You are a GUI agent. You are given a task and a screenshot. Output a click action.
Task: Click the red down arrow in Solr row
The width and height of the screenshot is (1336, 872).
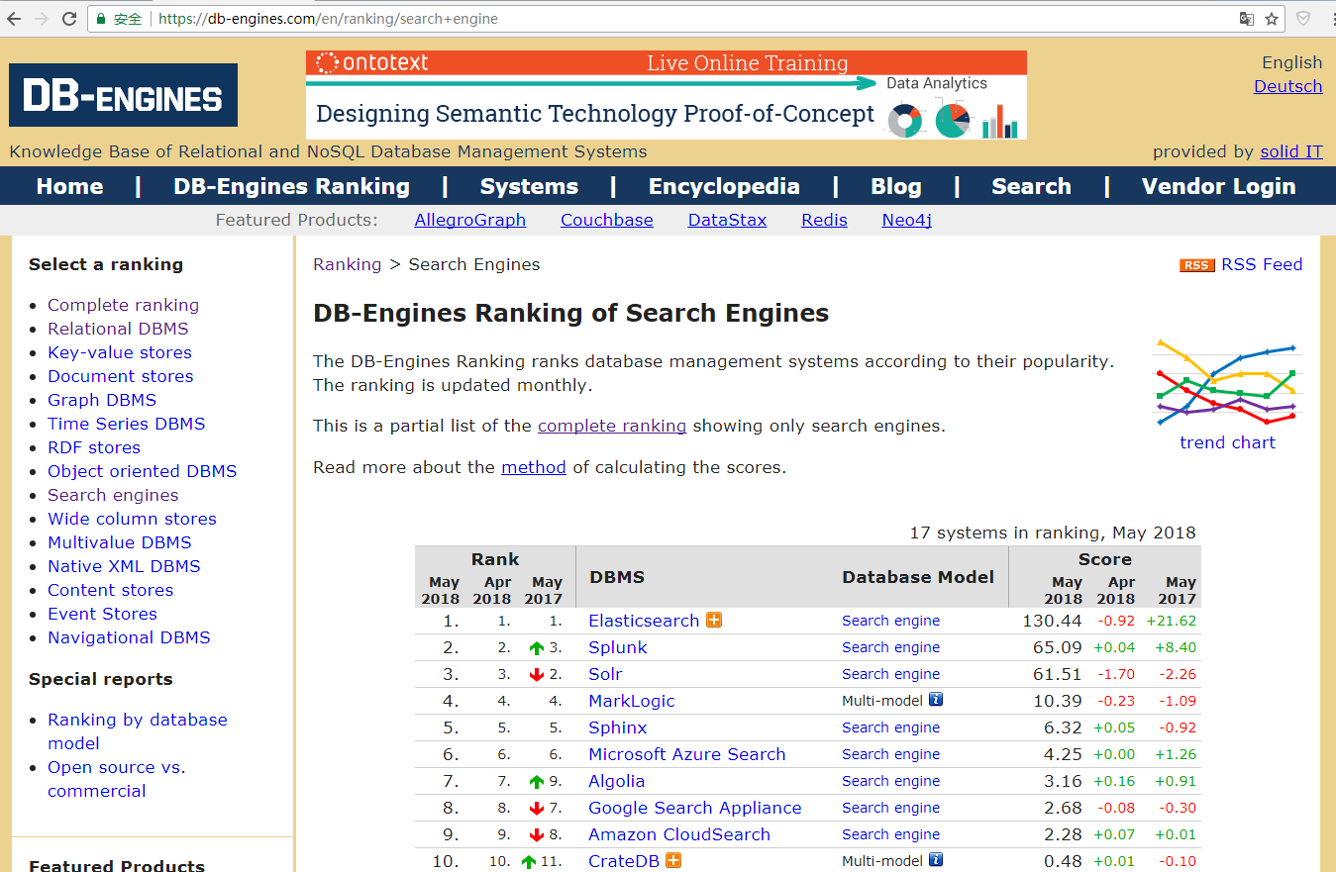[x=537, y=675]
